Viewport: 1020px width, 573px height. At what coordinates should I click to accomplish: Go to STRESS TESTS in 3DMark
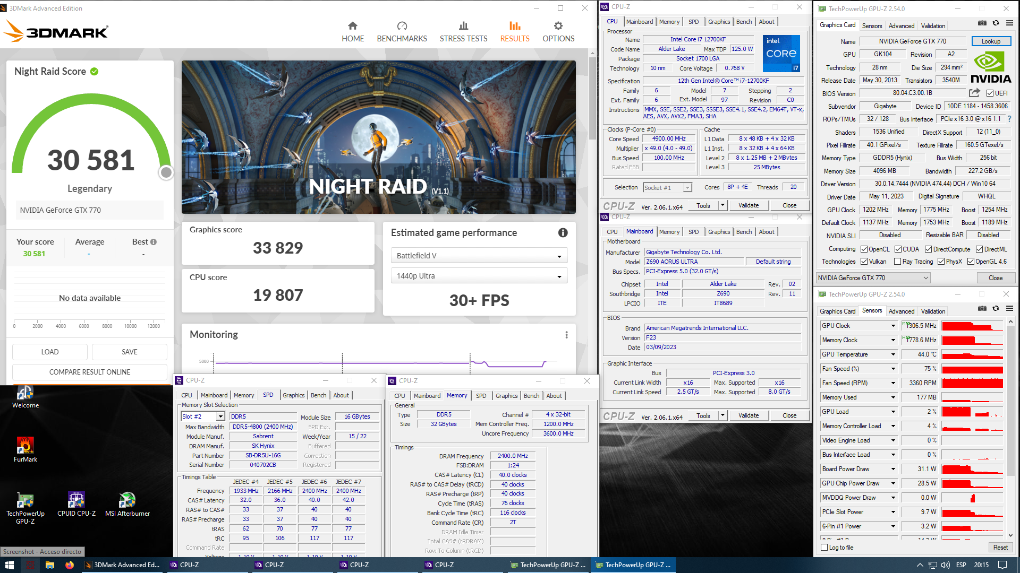pyautogui.click(x=463, y=32)
